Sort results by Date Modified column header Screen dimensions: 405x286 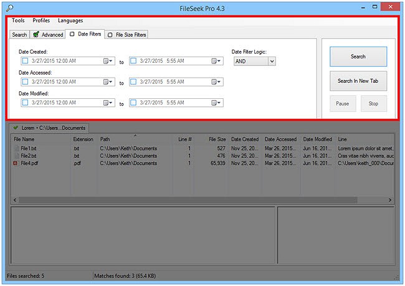point(318,139)
